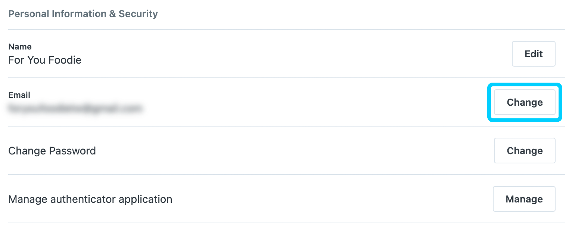Click the Personal Information & Security heading
This screenshot has width=572, height=230.
click(x=83, y=14)
